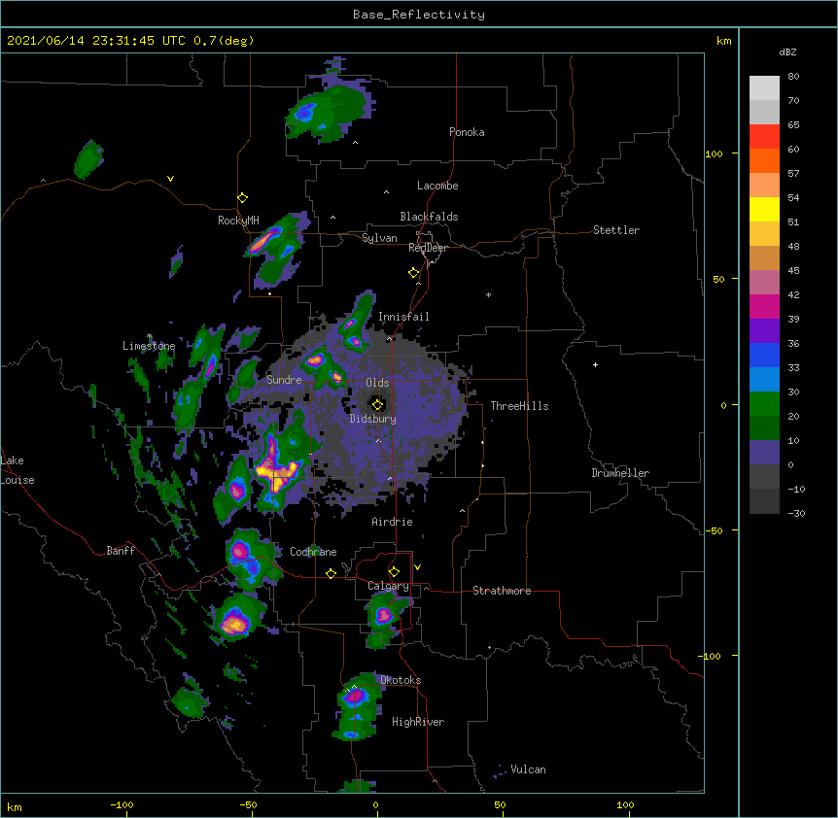Click the RedDeer label
Image resolution: width=838 pixels, height=818 pixels.
428,248
